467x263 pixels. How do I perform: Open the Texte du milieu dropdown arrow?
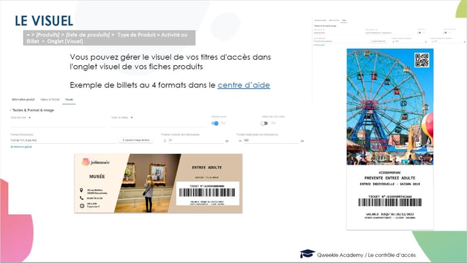[132, 118]
